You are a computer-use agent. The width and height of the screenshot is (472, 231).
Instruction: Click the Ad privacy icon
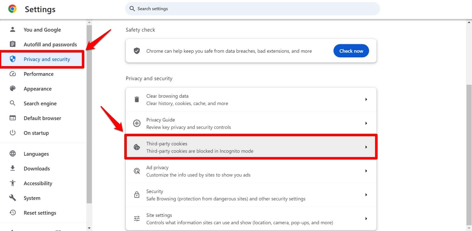pos(137,171)
